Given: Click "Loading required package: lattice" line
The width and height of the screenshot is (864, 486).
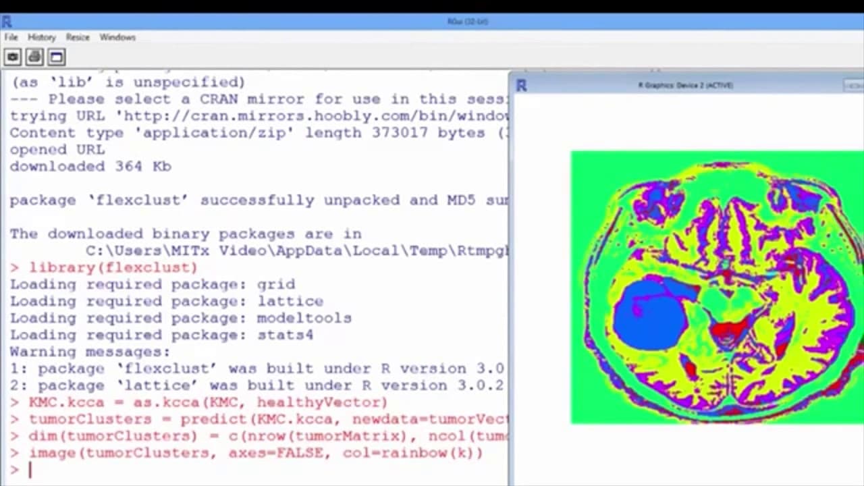Looking at the screenshot, I should point(167,301).
